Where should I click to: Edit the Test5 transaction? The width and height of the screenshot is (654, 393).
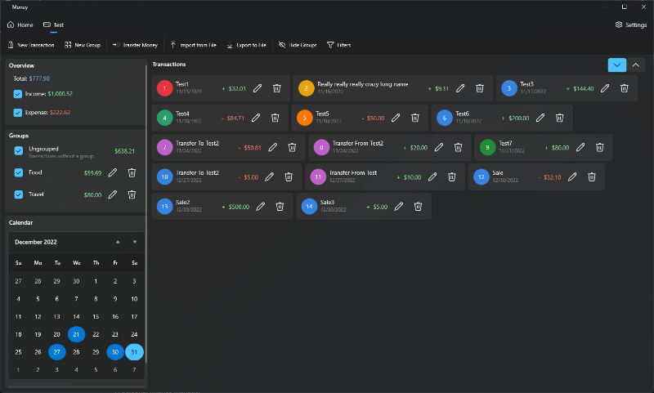[396, 118]
